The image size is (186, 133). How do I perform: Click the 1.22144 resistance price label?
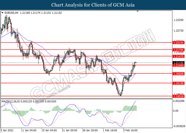178,43
